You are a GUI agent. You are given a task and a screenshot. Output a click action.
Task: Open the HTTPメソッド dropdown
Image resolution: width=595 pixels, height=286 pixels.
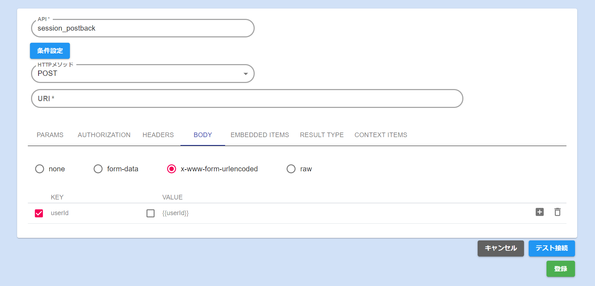pos(143,74)
